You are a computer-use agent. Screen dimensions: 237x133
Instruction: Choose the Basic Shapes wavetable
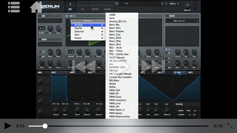coord(117,31)
